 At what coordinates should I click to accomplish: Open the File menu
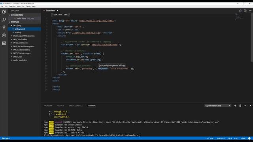[x=2, y=6]
